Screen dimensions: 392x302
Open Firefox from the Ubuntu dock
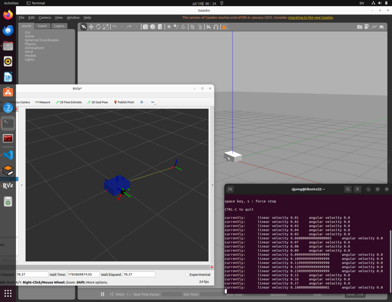[8, 15]
